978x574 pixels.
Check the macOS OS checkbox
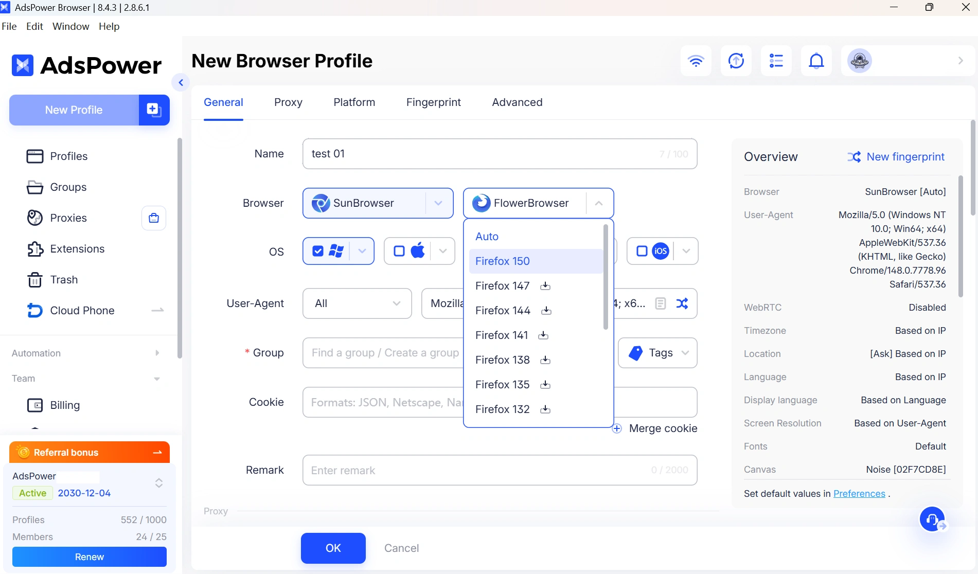(399, 251)
